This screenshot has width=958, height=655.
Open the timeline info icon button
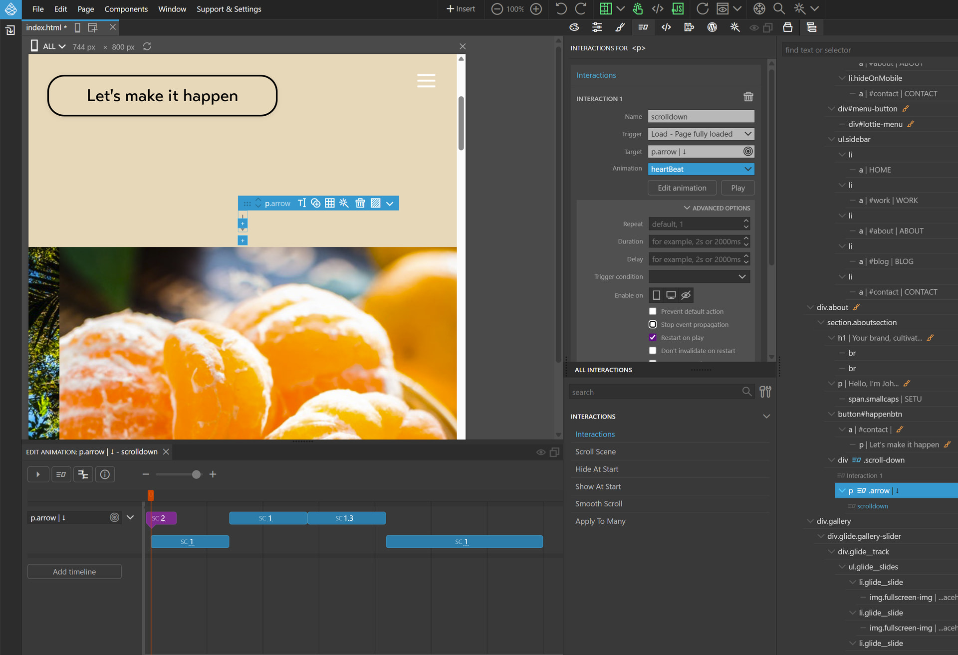(x=105, y=474)
